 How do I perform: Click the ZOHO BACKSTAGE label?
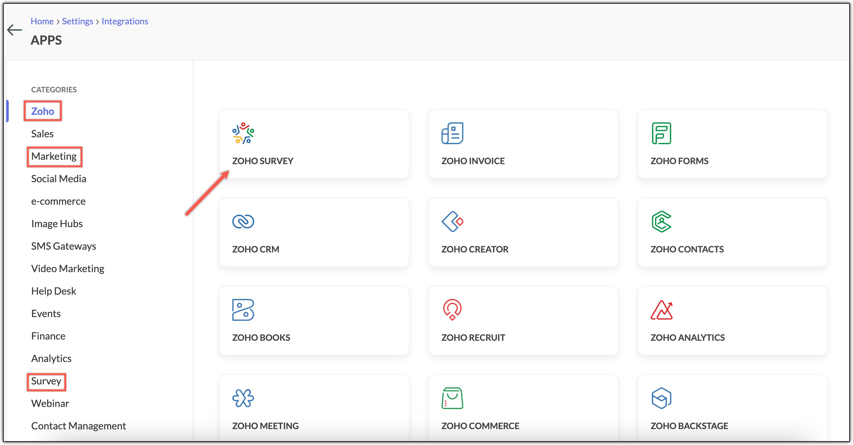point(689,426)
